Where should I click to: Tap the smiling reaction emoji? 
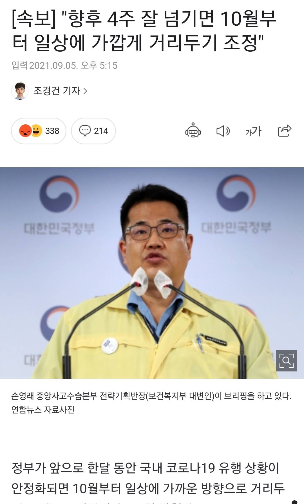(37, 131)
